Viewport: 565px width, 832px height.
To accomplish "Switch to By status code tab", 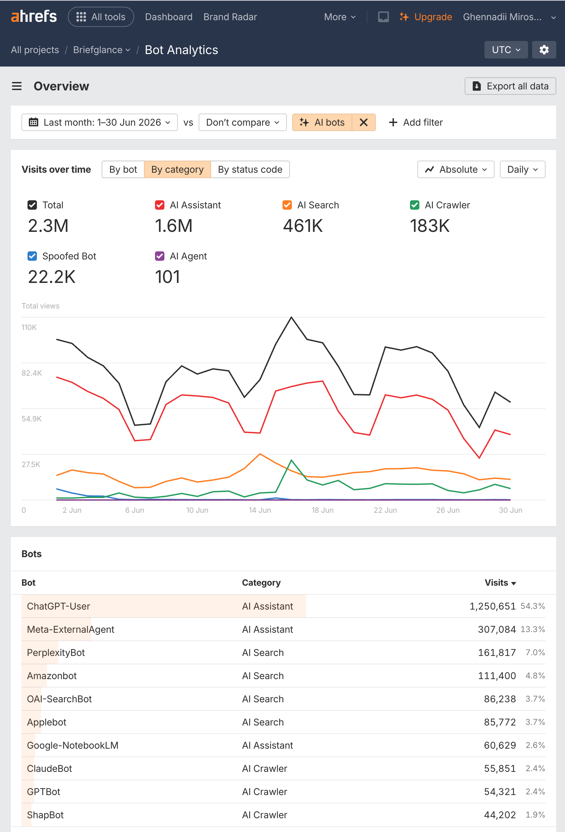I will pos(250,169).
